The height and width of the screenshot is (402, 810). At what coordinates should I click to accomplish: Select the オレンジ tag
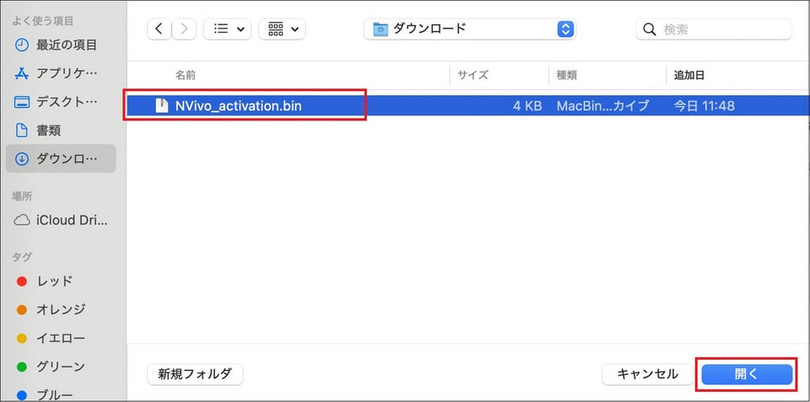[x=61, y=309]
